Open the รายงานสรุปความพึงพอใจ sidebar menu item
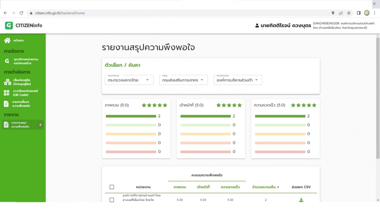This screenshot has height=214, width=380. pyautogui.click(x=21, y=124)
